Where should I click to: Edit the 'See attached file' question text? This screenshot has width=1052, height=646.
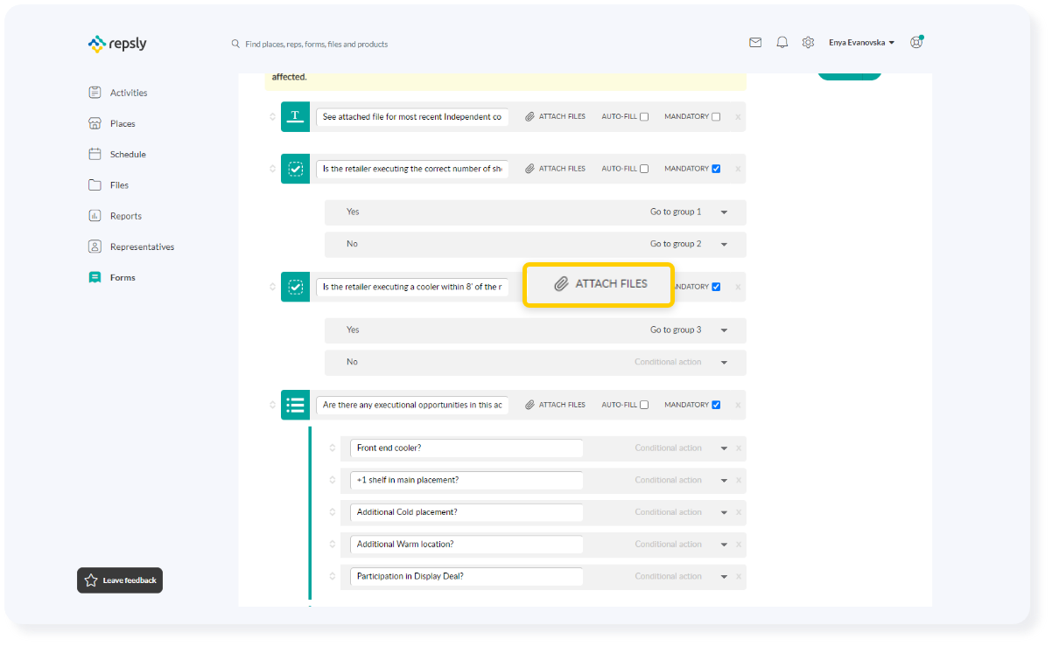tap(412, 117)
